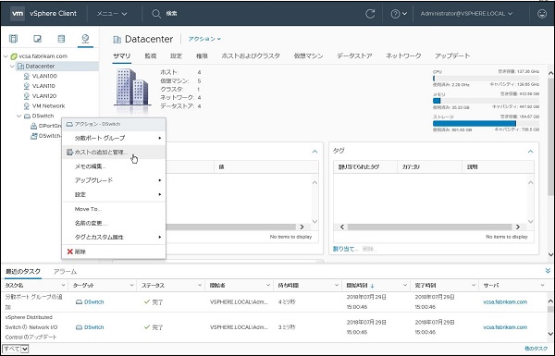The height and width of the screenshot is (356, 555).
Task: Select VM Network in the tree
Action: 48,105
